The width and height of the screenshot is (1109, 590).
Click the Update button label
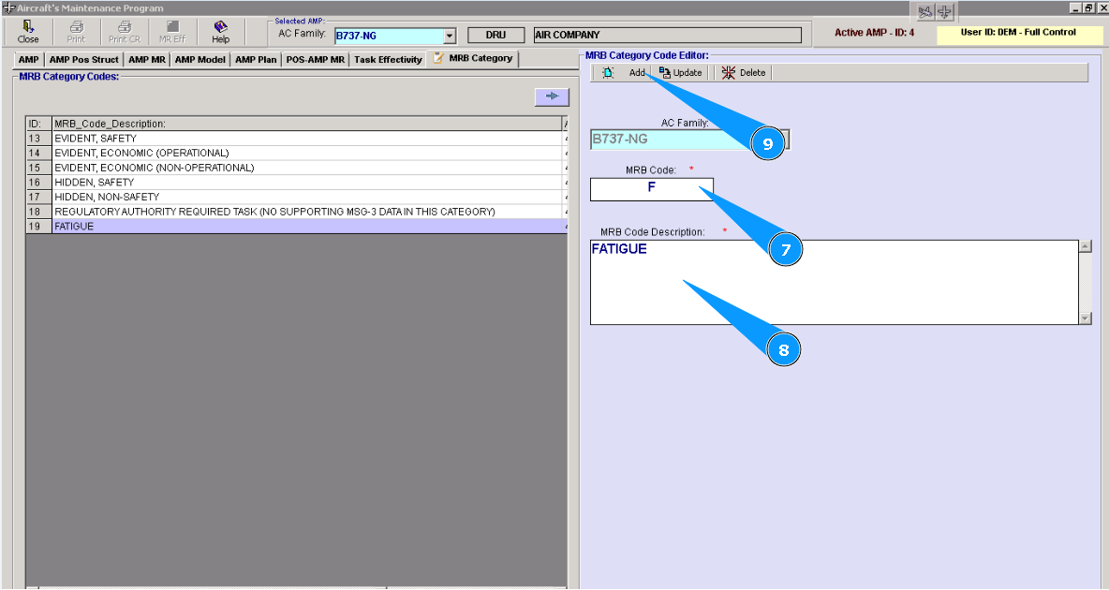point(688,73)
